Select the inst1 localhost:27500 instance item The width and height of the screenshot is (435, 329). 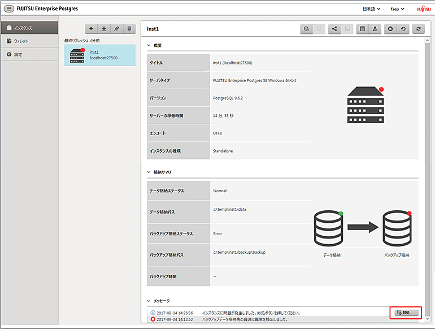(100, 55)
